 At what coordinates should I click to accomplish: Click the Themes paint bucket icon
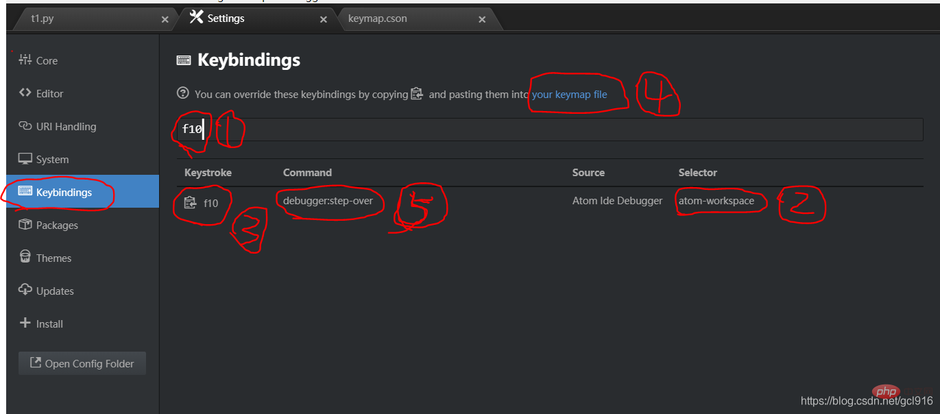click(x=25, y=257)
